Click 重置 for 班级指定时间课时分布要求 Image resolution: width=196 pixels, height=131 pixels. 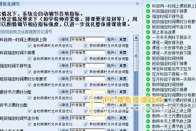(x=123, y=79)
